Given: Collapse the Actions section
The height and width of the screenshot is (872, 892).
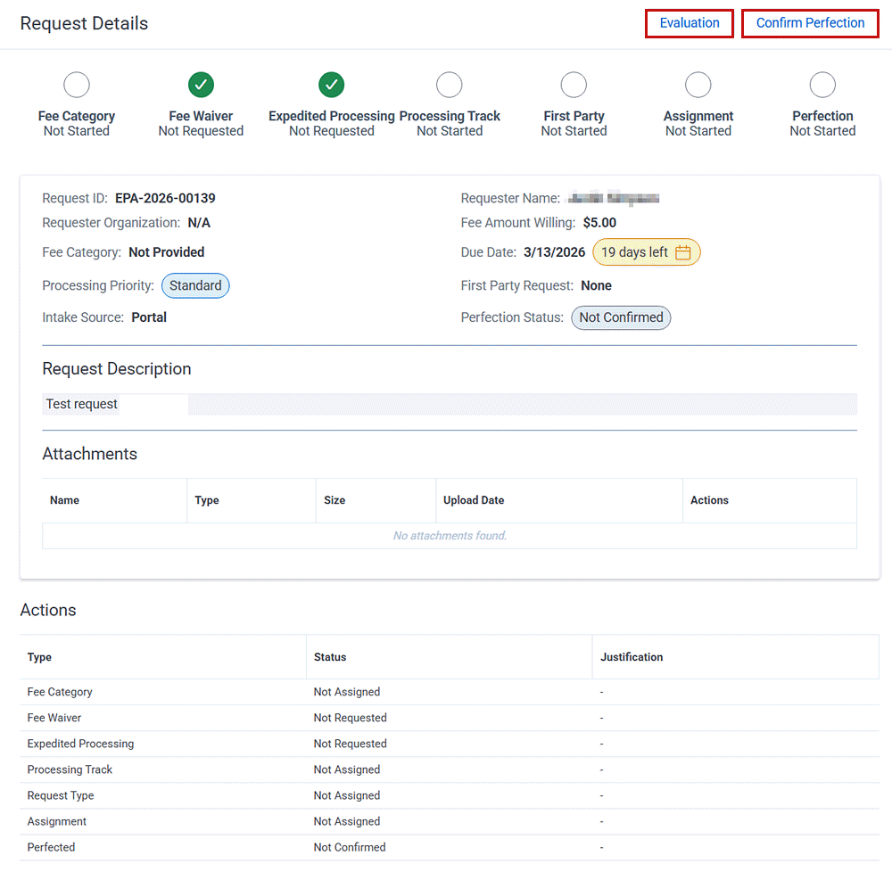Looking at the screenshot, I should 48,610.
